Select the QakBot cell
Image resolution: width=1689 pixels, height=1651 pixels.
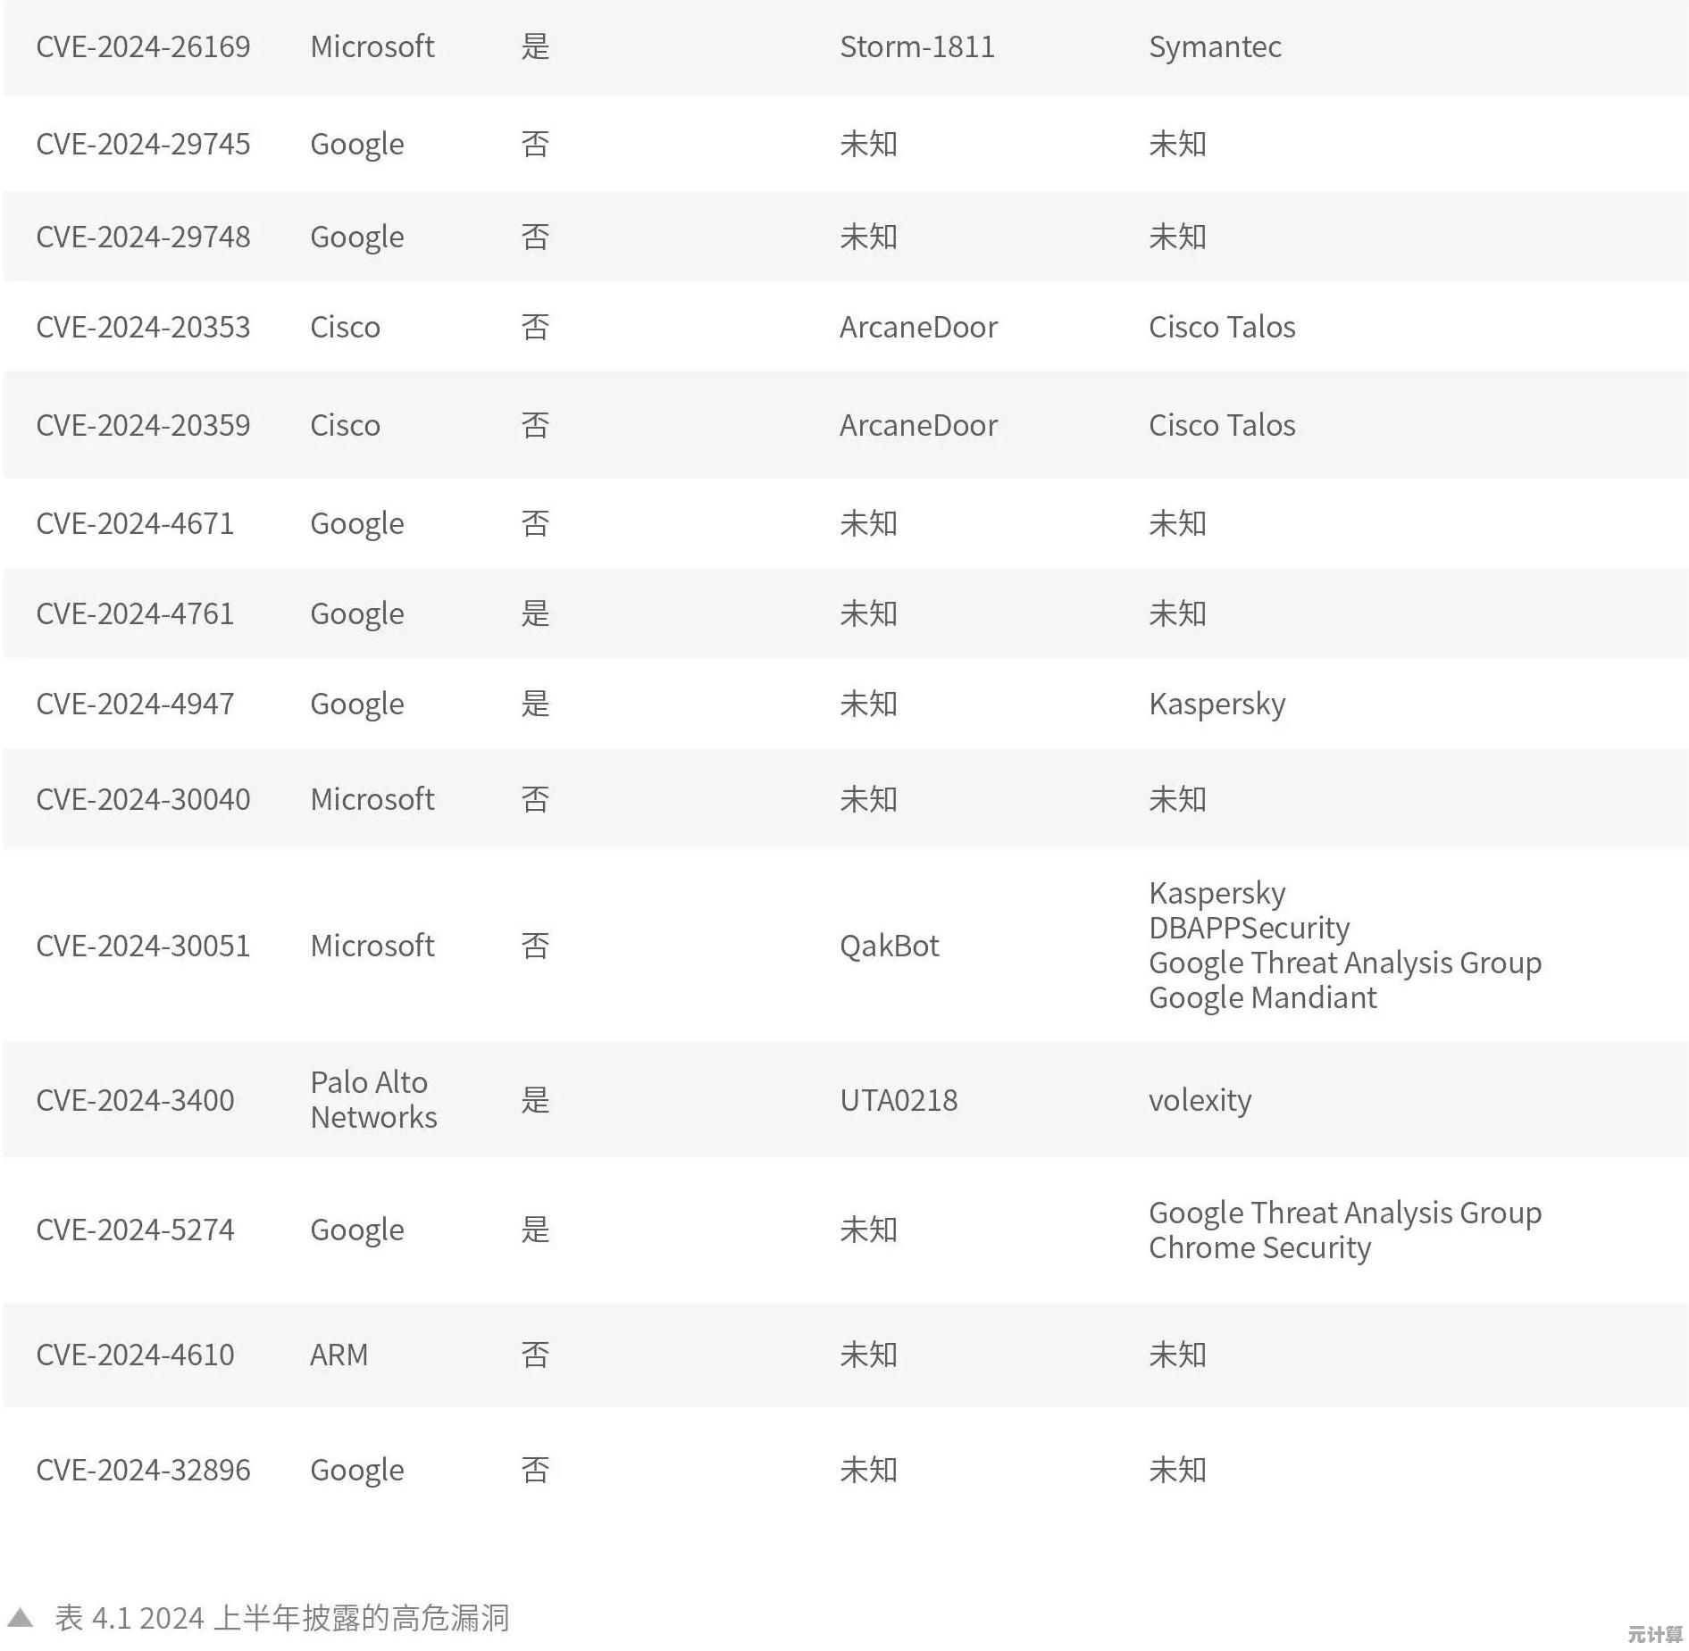(x=890, y=946)
